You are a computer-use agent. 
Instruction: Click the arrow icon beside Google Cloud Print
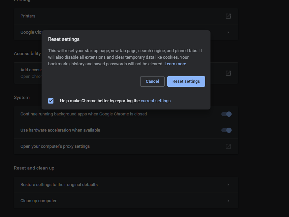click(x=228, y=32)
